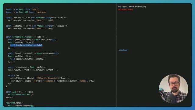Click the highlighted 'void loadData().then(setData)' line

(27, 45)
